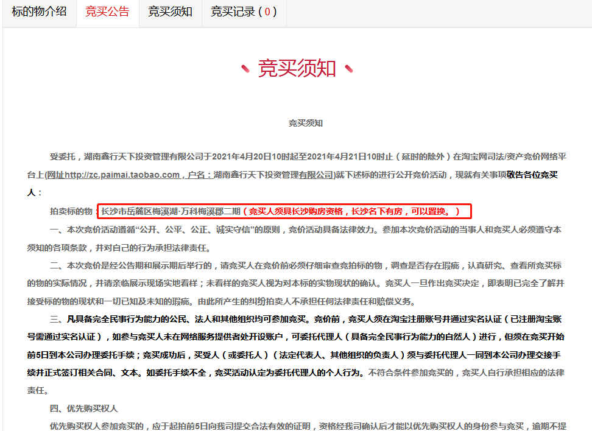This screenshot has width=592, height=431.
Task: Click the heading 四、优先购买权人
Action: click(84, 408)
